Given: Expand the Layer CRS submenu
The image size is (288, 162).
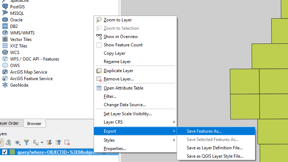Looking at the screenshot, I should click(x=135, y=122).
